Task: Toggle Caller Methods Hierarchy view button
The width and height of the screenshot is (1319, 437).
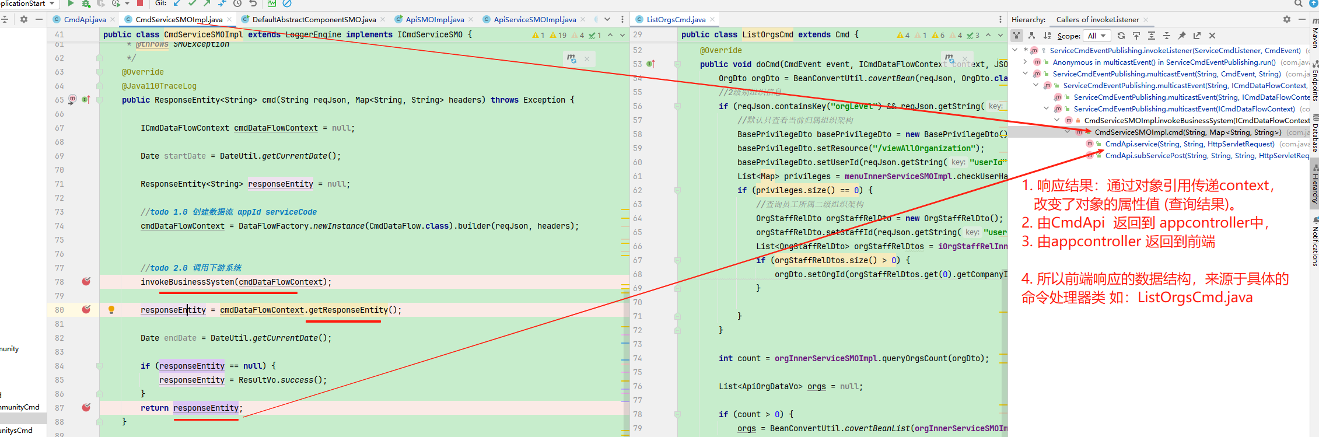Action: (x=1016, y=36)
